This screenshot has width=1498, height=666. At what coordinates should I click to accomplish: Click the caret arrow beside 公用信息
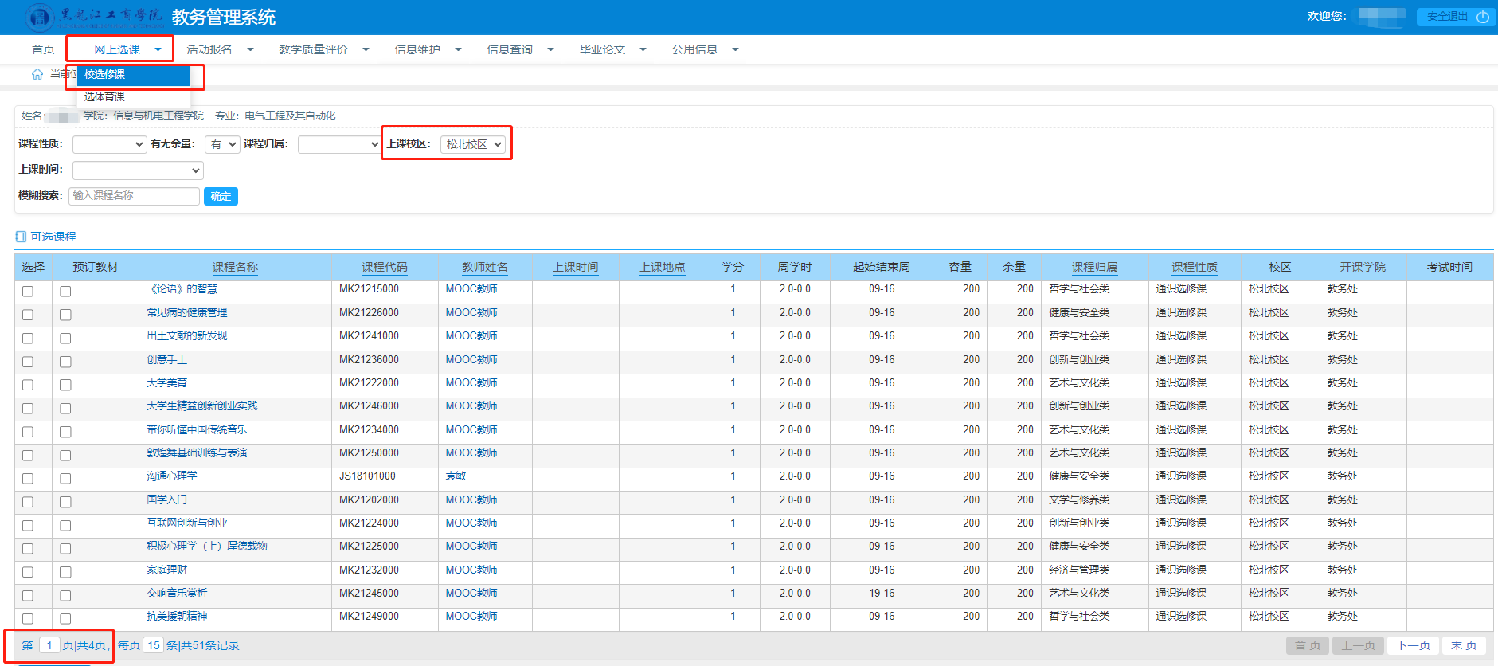[735, 49]
